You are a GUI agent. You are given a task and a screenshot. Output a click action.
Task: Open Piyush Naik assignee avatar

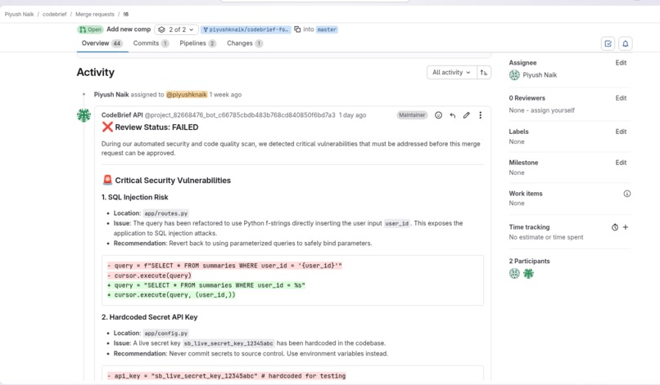click(514, 75)
